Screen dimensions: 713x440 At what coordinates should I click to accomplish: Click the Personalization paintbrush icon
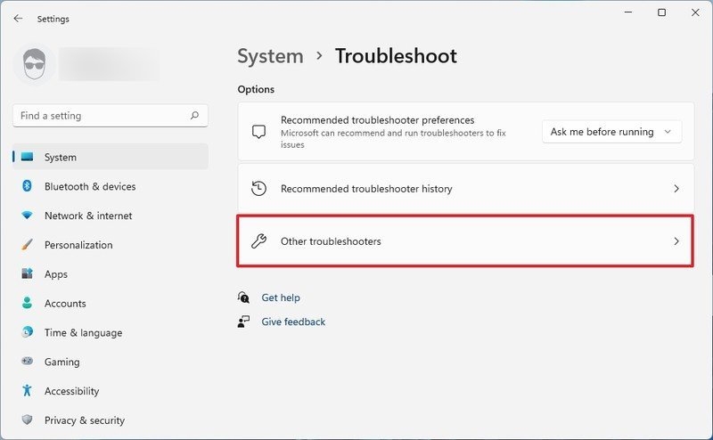(x=28, y=245)
